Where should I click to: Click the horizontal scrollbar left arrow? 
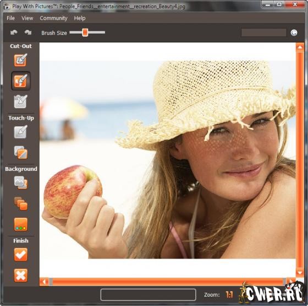44,282
